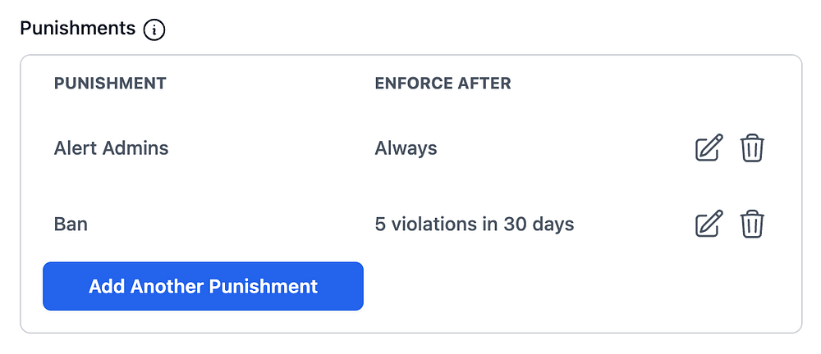Show Punishments help tooltip via info icon
The width and height of the screenshot is (821, 354).
click(x=154, y=30)
